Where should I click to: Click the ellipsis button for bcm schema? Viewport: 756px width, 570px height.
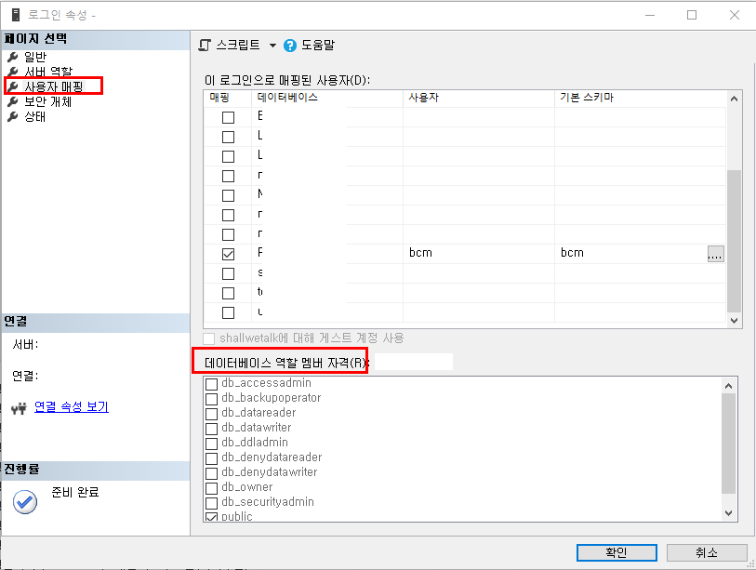pos(715,254)
